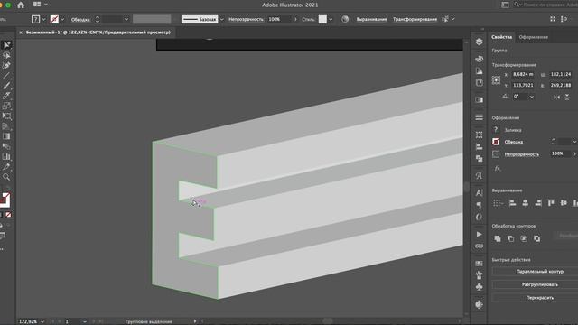
Task: Expand fill color dropdown in control bar
Action: point(44,19)
